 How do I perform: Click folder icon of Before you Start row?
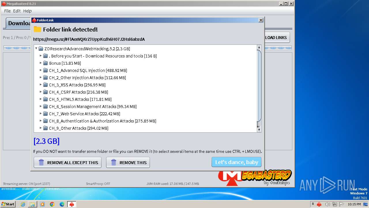46,56
